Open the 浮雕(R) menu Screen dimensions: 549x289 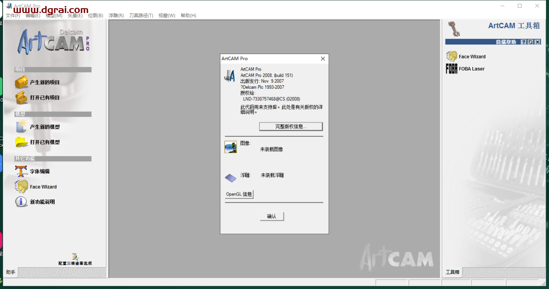click(116, 16)
